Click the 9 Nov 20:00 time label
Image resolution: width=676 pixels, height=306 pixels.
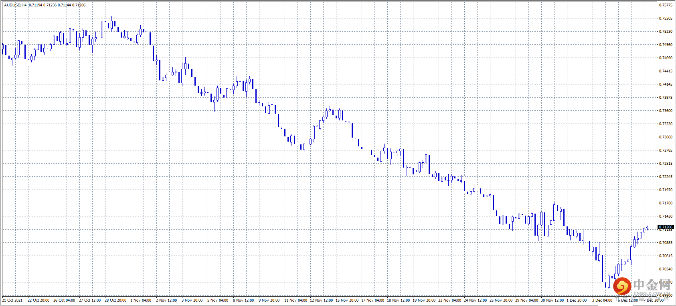point(269,300)
